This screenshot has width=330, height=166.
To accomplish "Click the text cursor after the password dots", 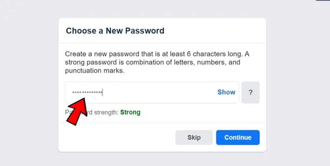I will 102,92.
